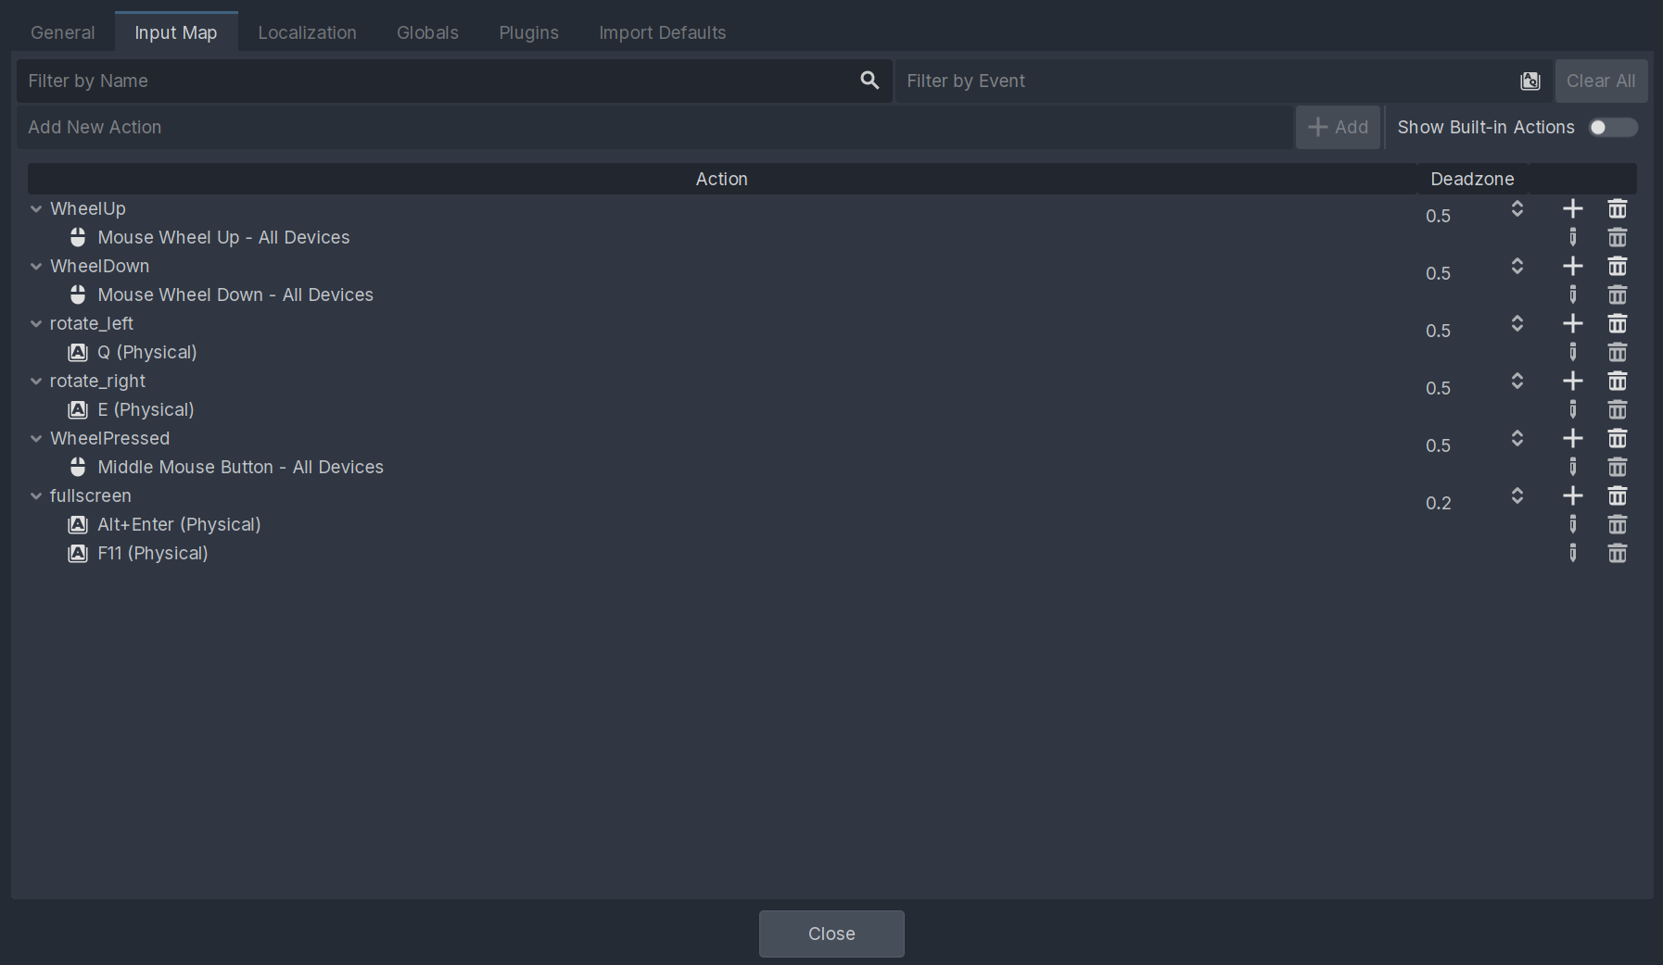Switch to the Localization tab
Screen dimensions: 1663x965
pyautogui.click(x=307, y=32)
